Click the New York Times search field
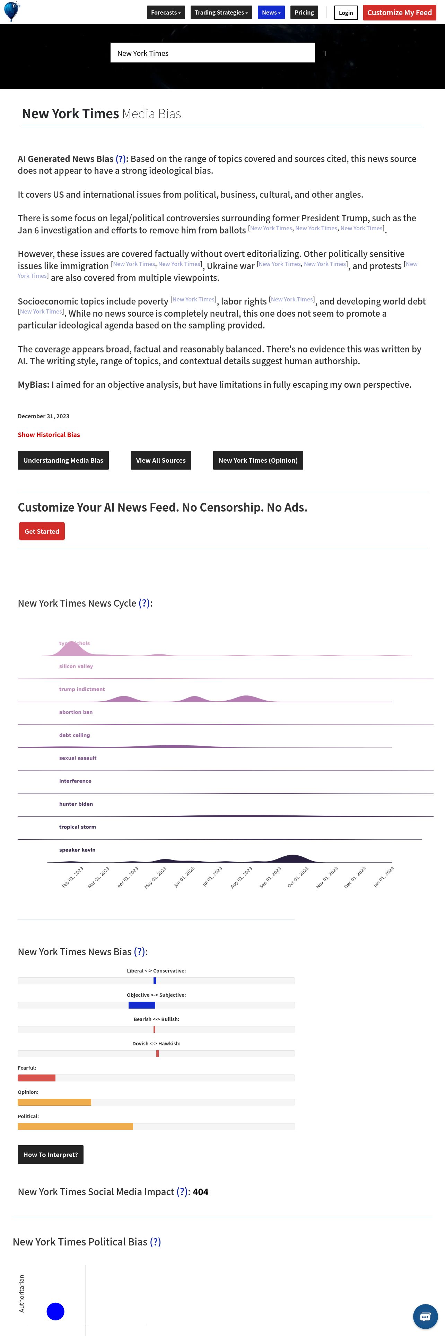Screen dimensions: 445x1336 pyautogui.click(x=212, y=53)
